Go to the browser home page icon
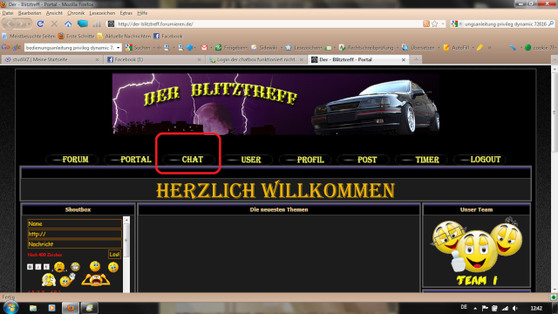Viewport: 558px width, 314px height. [x=68, y=24]
